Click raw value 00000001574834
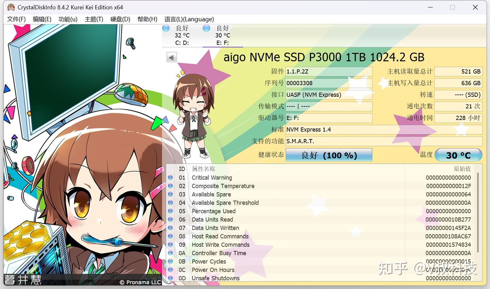This screenshot has height=289, width=490. [448, 245]
